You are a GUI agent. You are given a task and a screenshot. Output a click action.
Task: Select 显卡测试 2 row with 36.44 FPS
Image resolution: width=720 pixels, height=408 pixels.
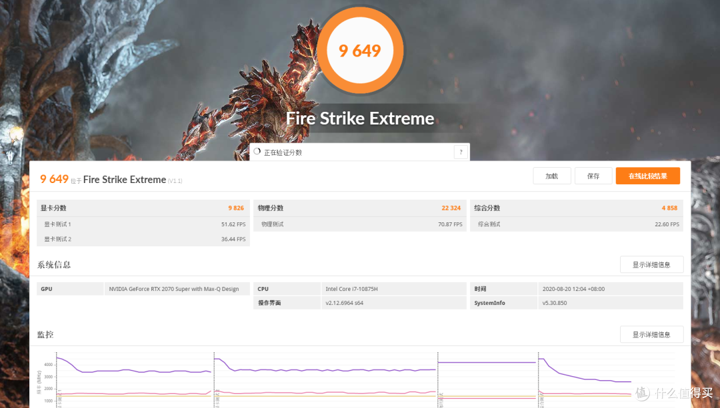click(x=143, y=239)
